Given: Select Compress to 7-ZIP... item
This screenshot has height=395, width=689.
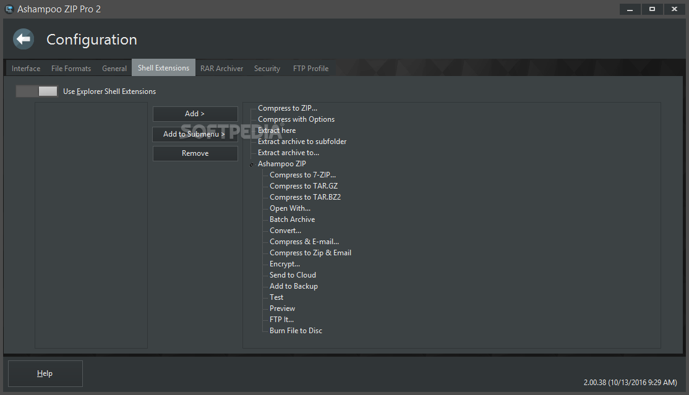Looking at the screenshot, I should pos(303,175).
